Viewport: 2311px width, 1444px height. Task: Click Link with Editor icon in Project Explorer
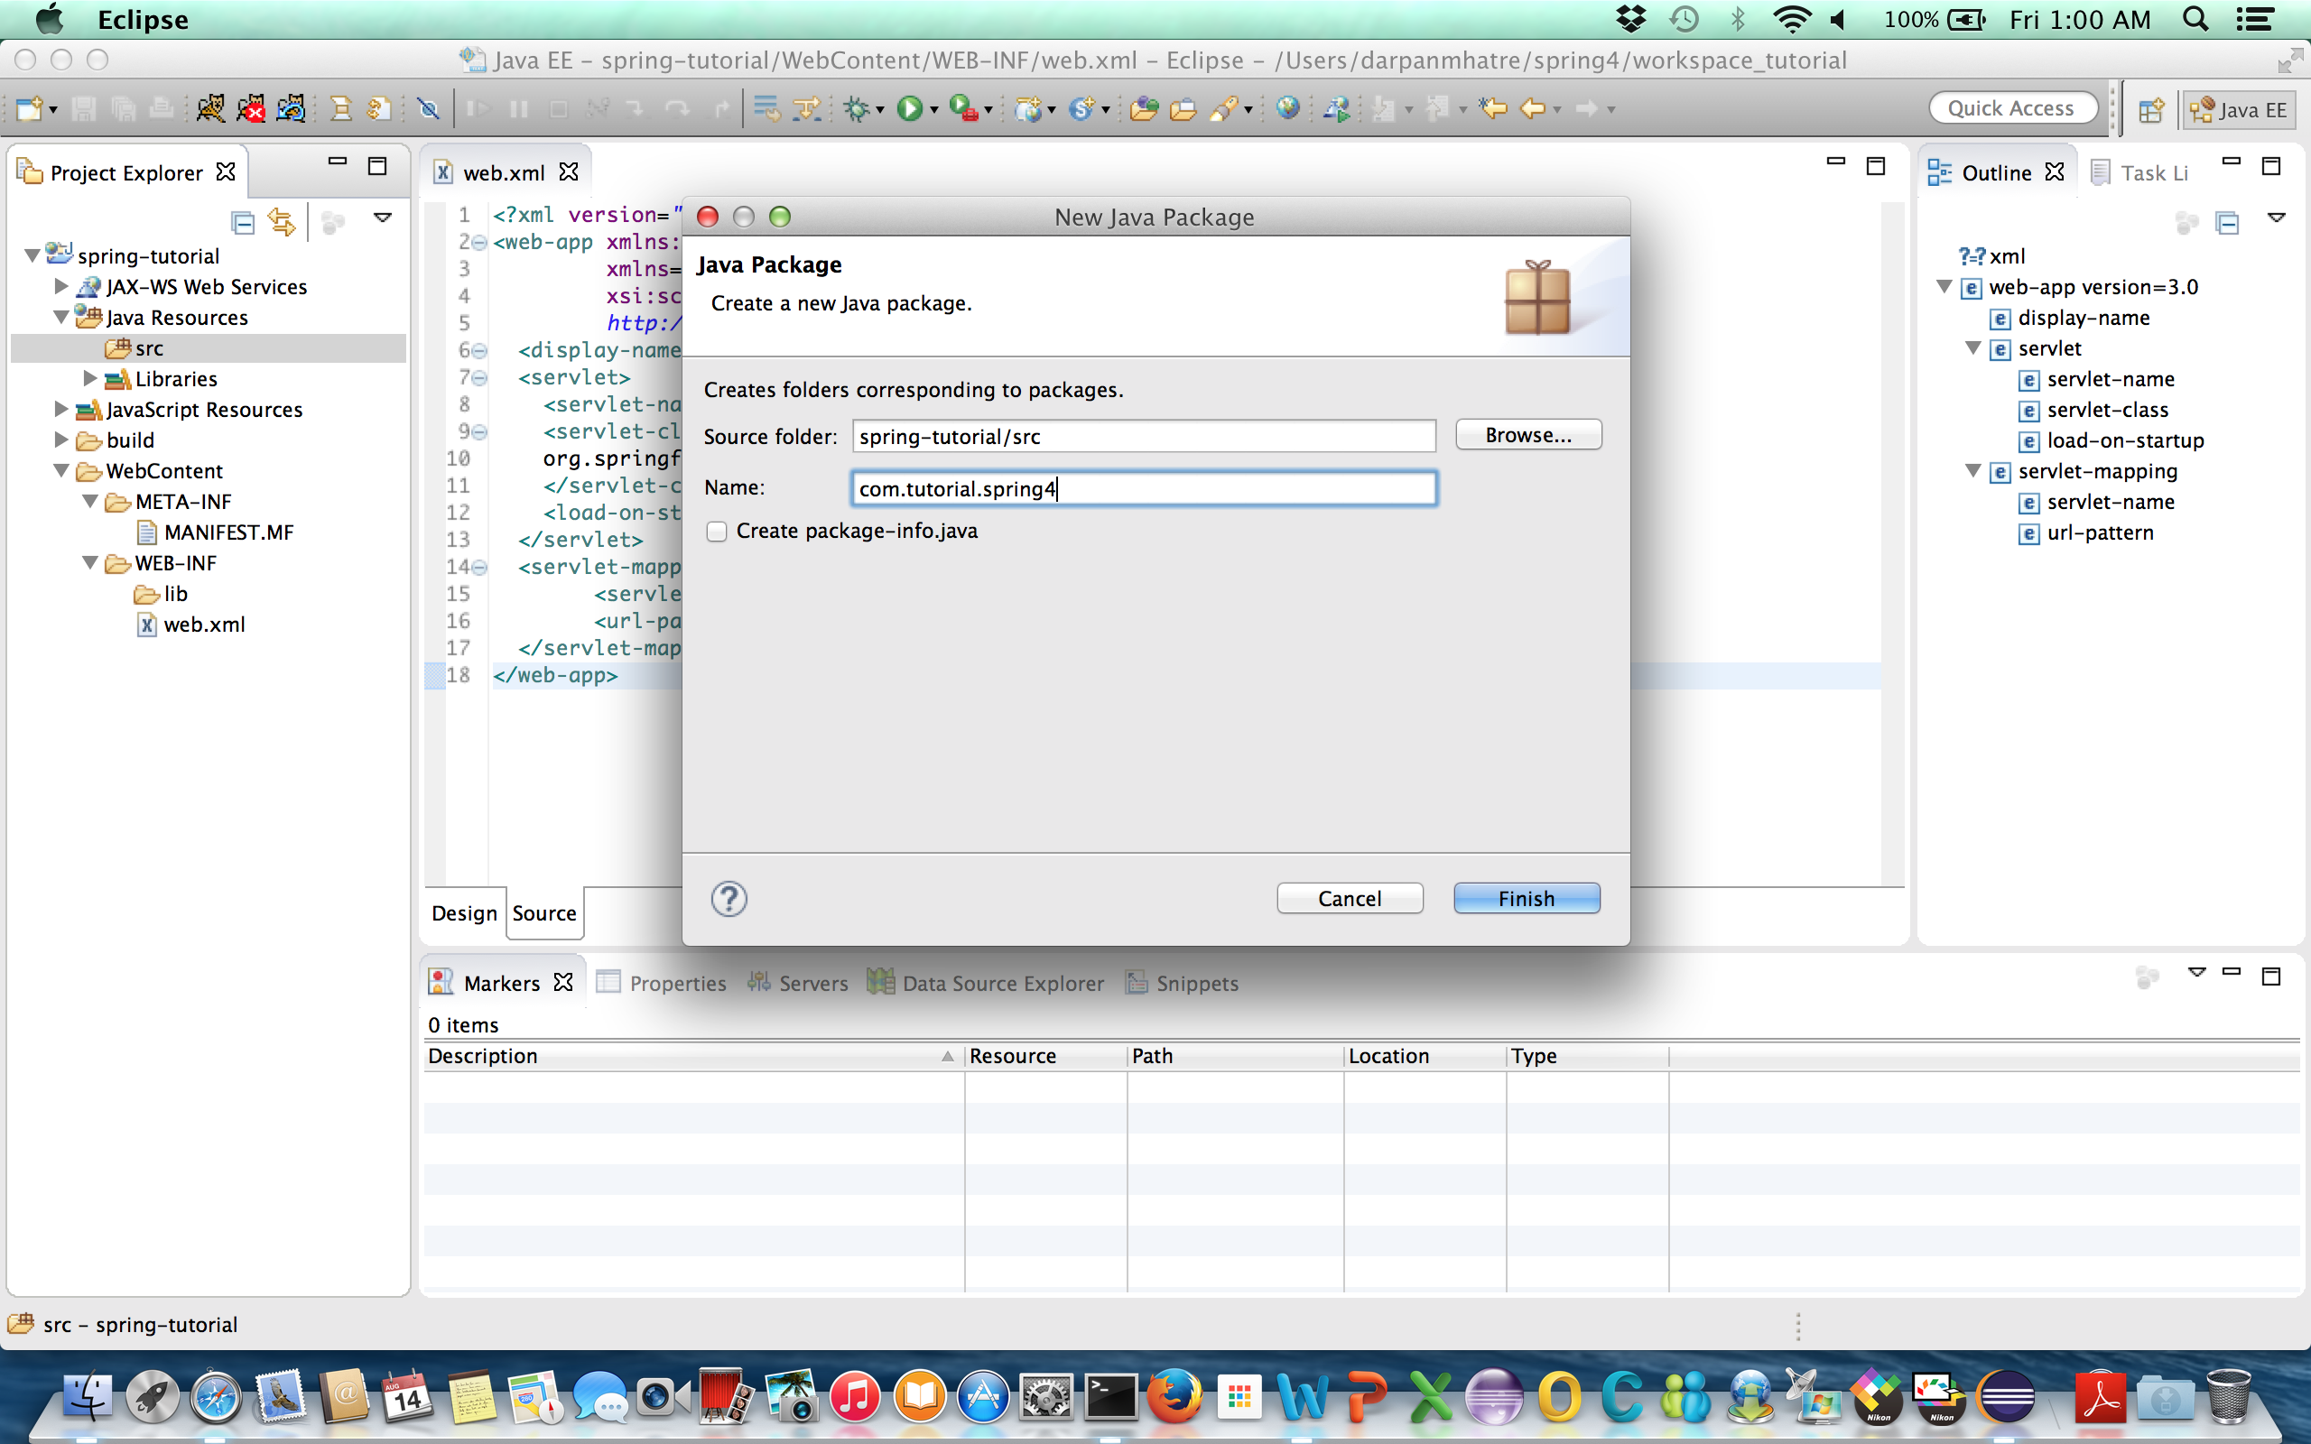[x=281, y=223]
